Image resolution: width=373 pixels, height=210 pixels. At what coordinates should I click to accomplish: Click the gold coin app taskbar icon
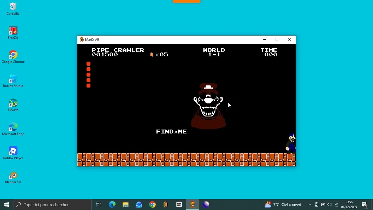coord(166,205)
